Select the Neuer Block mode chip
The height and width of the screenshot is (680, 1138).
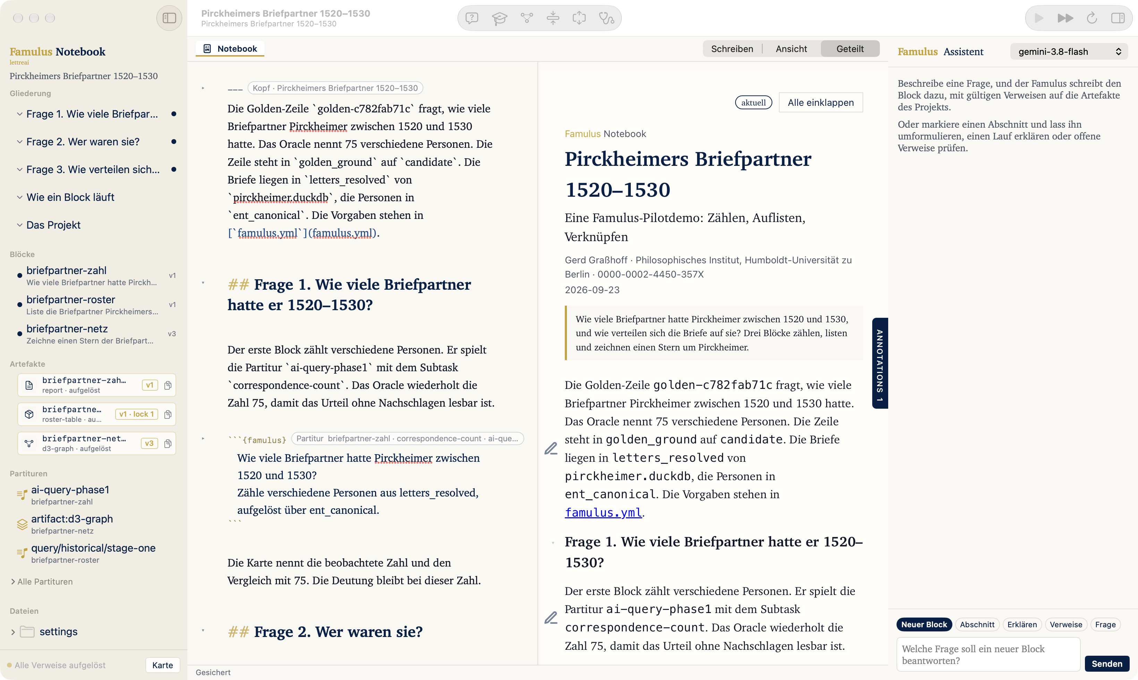[x=924, y=624]
